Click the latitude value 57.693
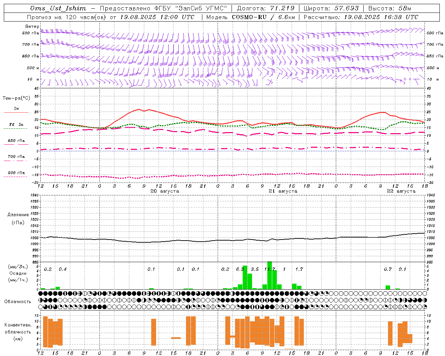 (346, 8)
